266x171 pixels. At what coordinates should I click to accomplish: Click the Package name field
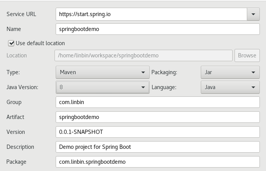[x=157, y=162]
